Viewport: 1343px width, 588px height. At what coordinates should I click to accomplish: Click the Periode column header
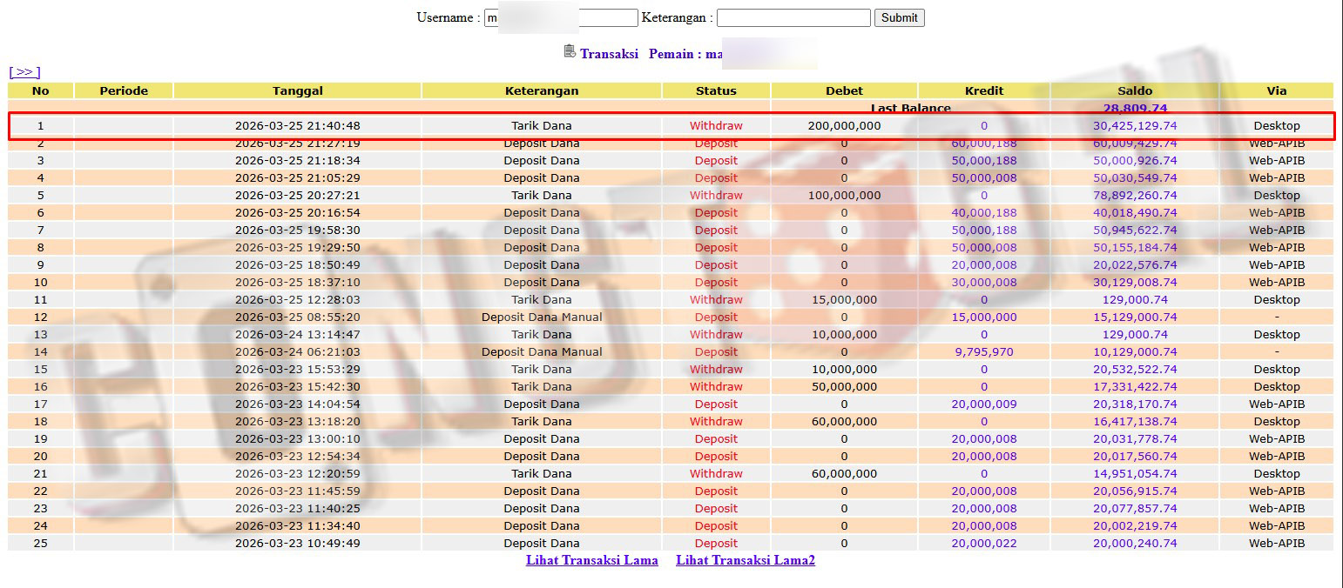point(124,90)
